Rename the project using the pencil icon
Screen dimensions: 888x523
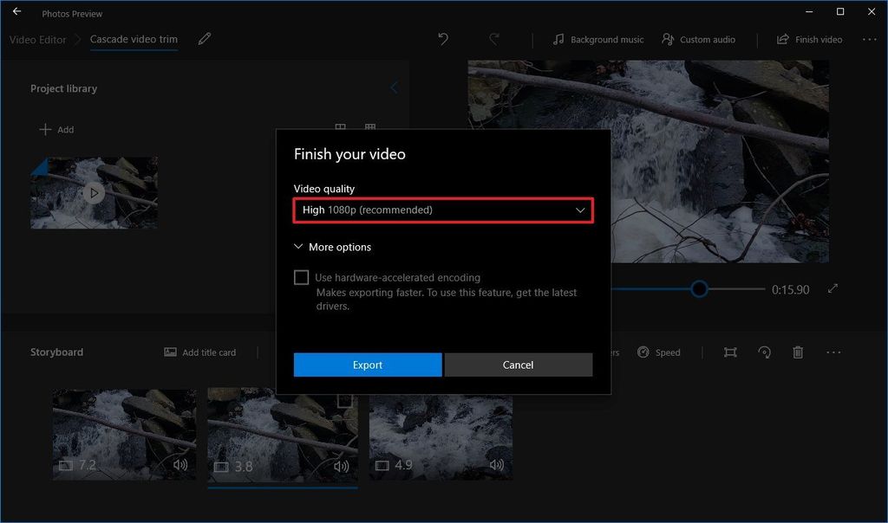[204, 39]
